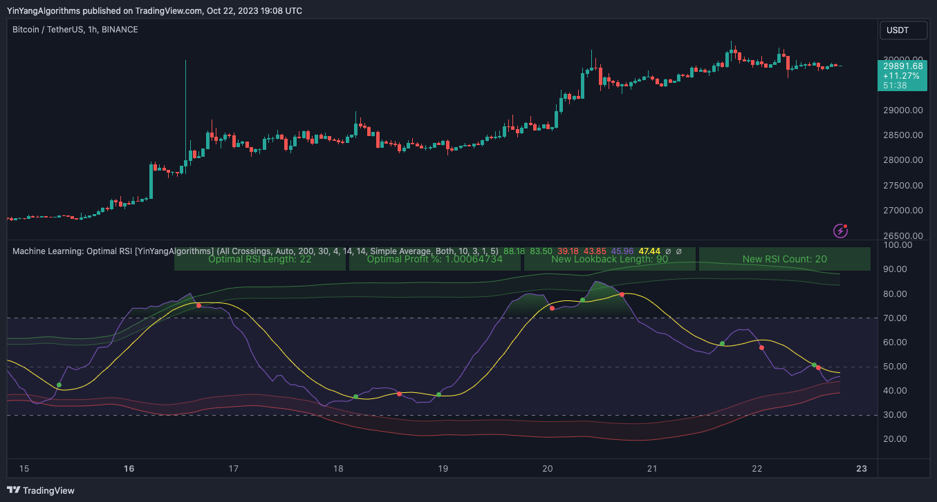Click date label 23 on time axis
937x502 pixels.
[862, 469]
